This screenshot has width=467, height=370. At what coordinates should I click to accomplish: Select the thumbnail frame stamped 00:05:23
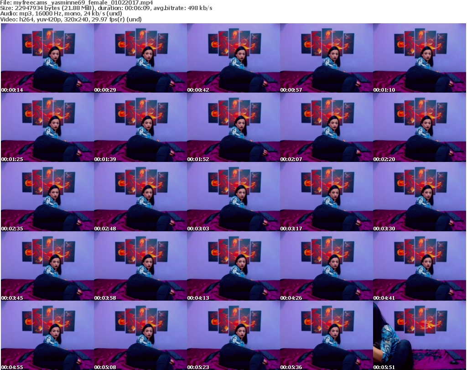point(233,335)
